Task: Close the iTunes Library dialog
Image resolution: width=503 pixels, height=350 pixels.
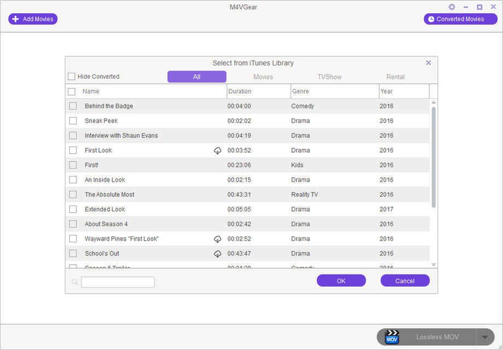Action: pyautogui.click(x=429, y=63)
